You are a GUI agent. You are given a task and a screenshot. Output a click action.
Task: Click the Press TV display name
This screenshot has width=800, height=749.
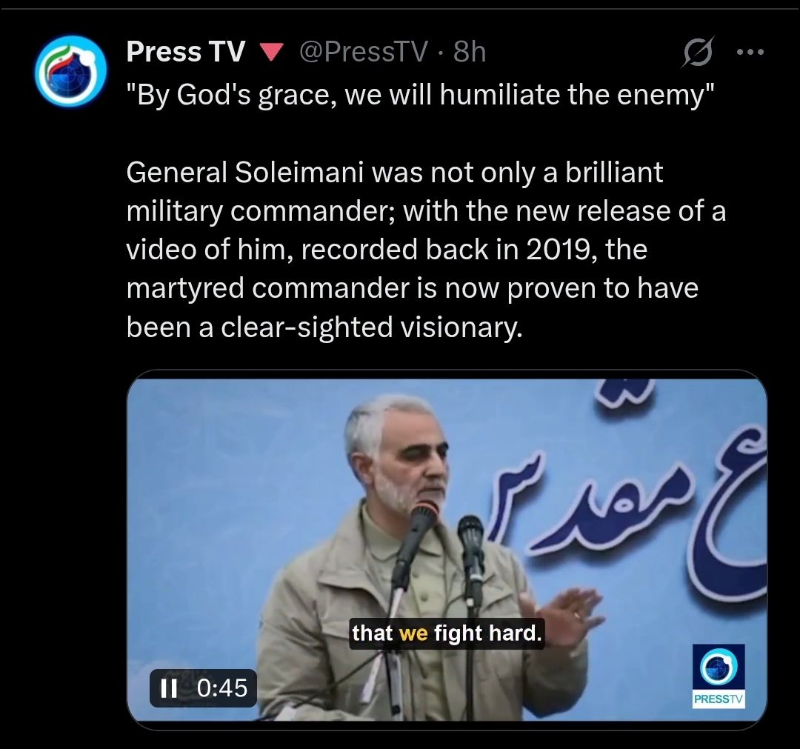coord(186,52)
